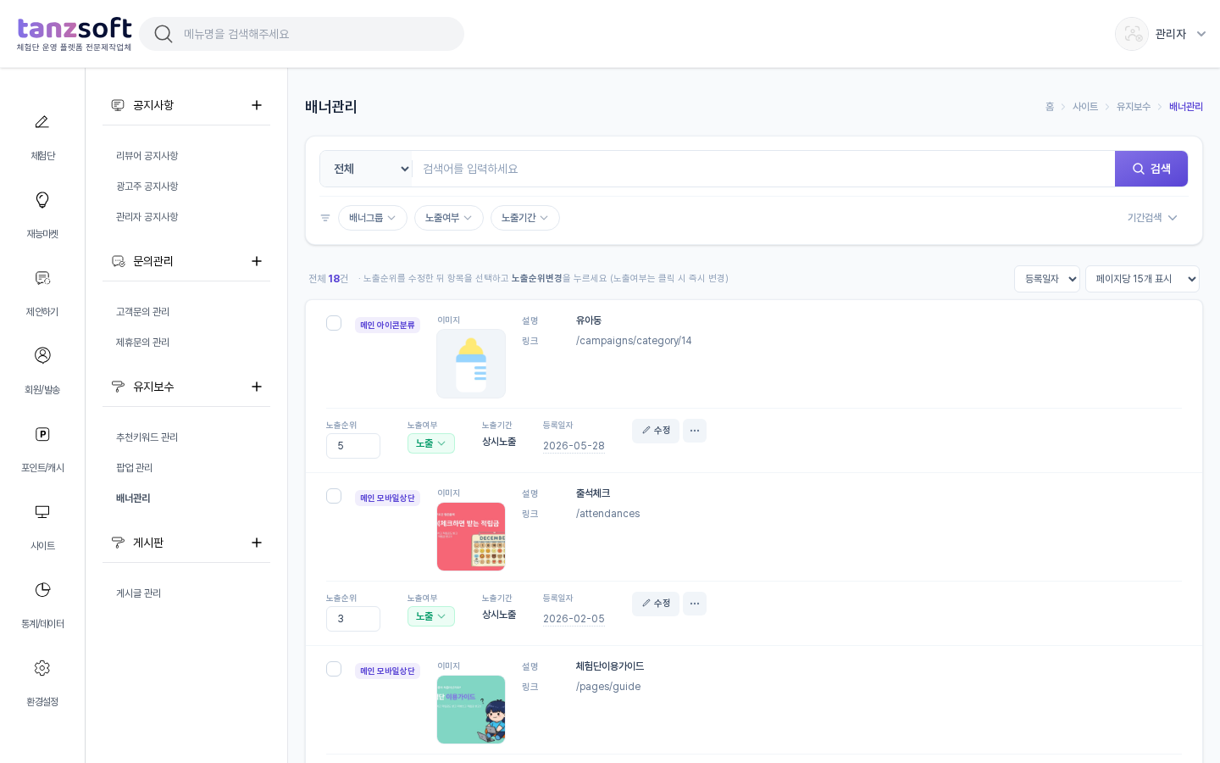Click the plus icon next to 게시판
Image resolution: width=1220 pixels, height=763 pixels.
pos(257,543)
